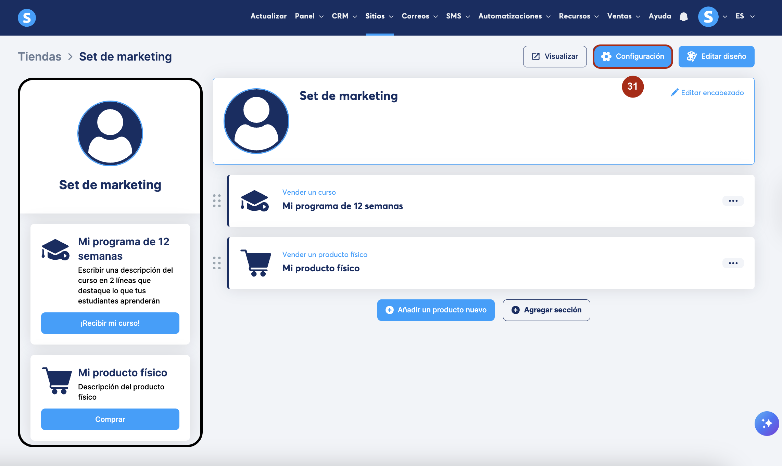
Task: Open the Ayuda menu item
Action: click(659, 16)
